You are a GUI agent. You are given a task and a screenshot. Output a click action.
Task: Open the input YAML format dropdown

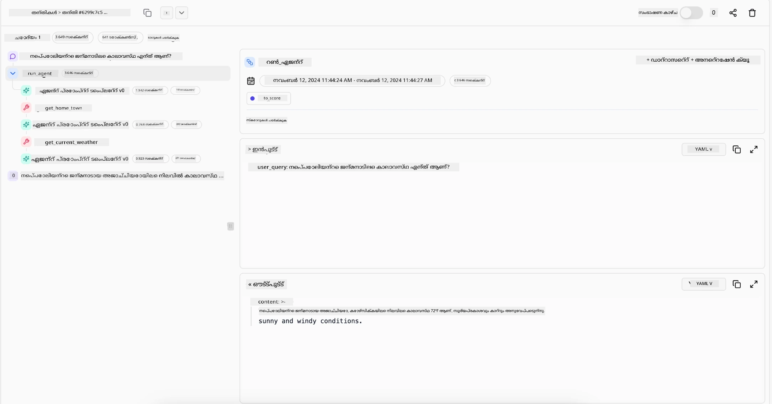tap(703, 149)
